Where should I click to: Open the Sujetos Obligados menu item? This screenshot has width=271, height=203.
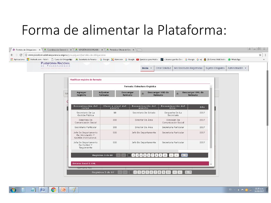[x=215, y=68]
